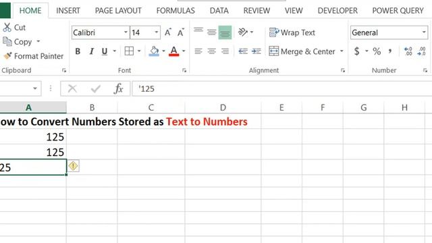This screenshot has height=243, width=432.
Task: Decrease decimal places
Action: point(421,51)
